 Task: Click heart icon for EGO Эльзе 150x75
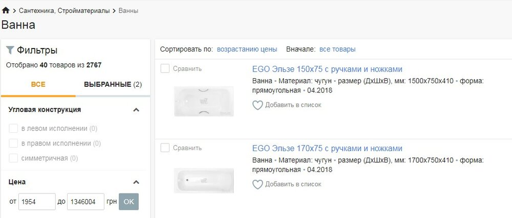click(258, 105)
